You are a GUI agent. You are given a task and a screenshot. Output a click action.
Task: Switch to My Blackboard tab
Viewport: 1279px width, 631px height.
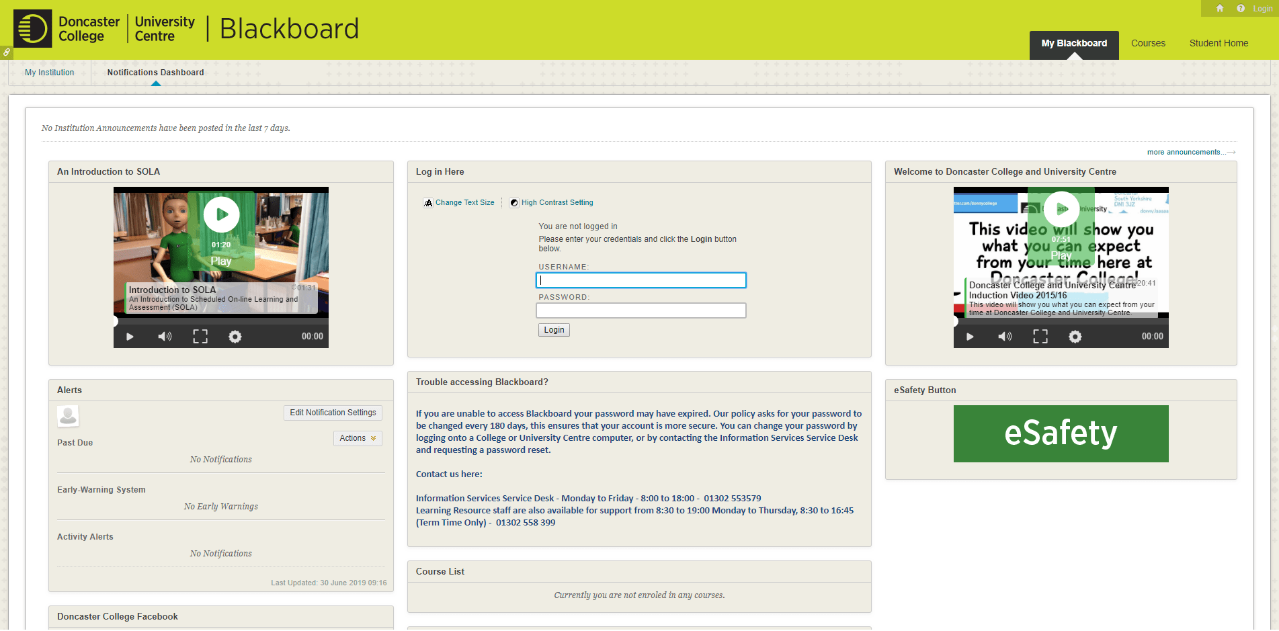coord(1074,44)
